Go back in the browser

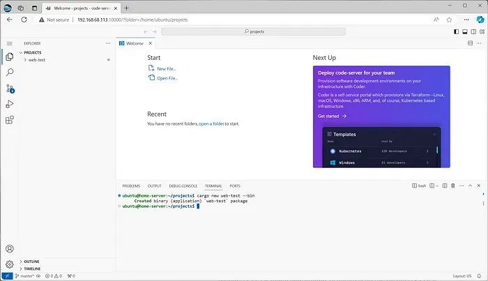[10, 20]
